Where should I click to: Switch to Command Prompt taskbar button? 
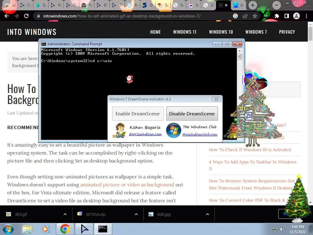[103, 229]
